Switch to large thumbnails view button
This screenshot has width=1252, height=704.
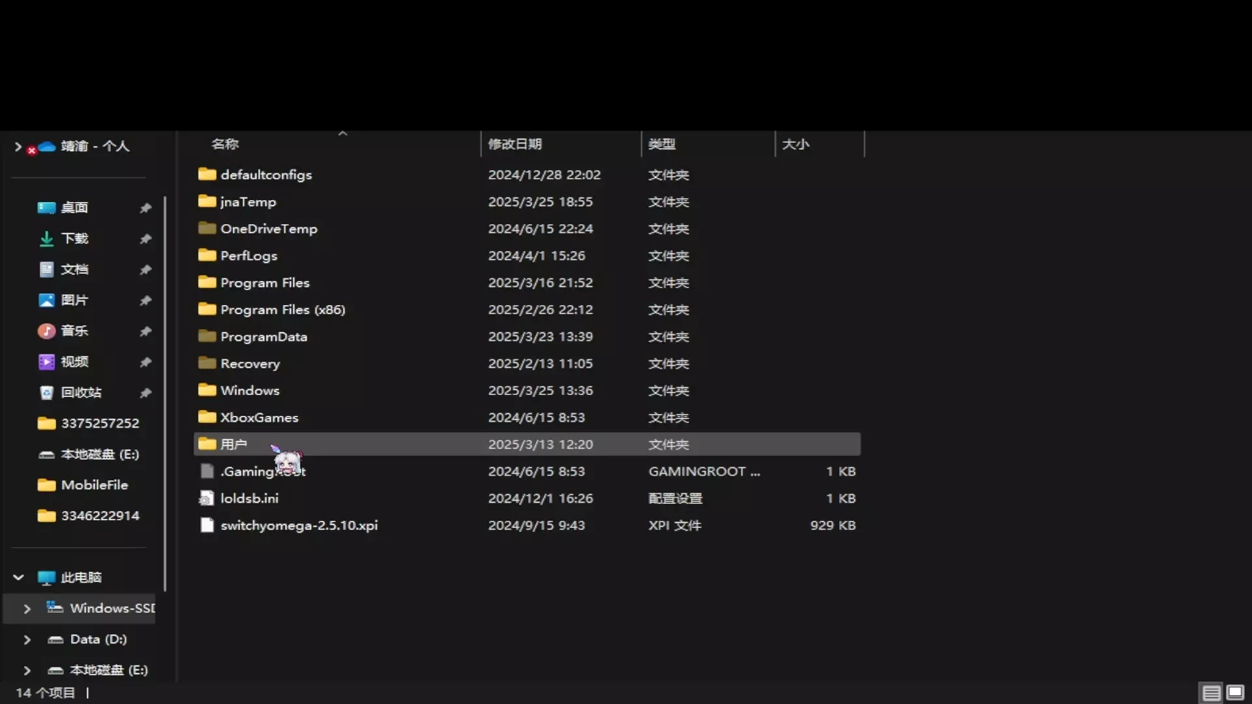[x=1235, y=693]
